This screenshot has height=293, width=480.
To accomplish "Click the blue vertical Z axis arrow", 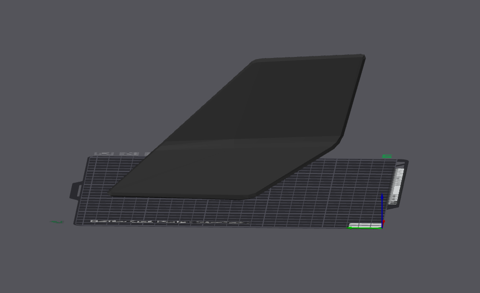I will [382, 210].
